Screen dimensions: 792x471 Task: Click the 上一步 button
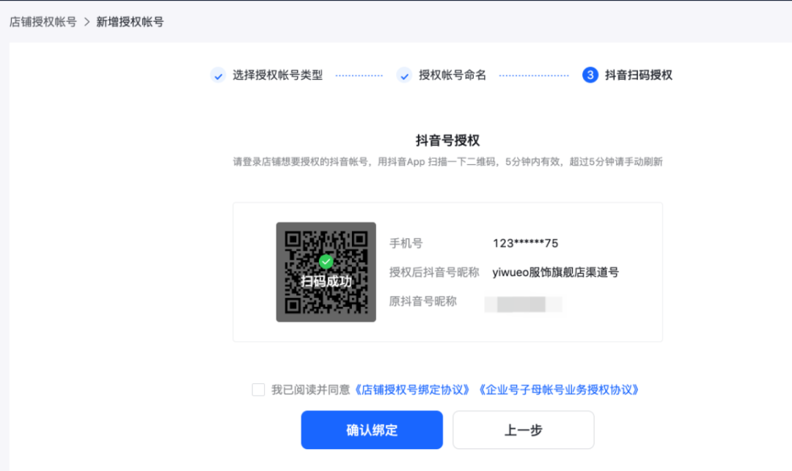(x=524, y=430)
